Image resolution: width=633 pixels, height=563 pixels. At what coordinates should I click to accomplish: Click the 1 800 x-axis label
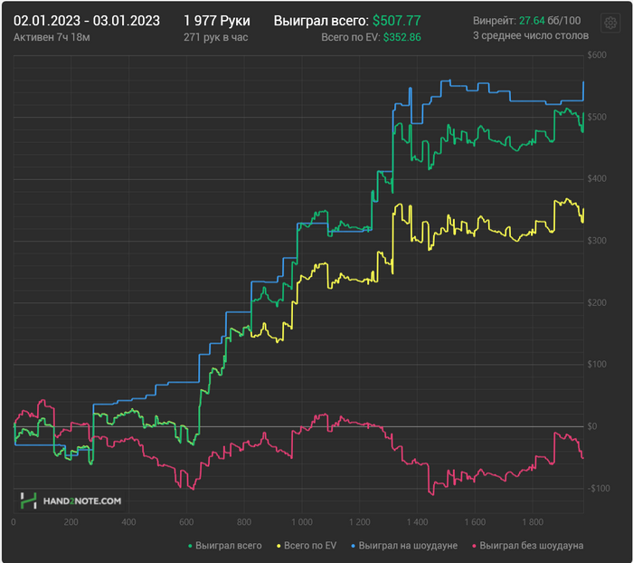point(533,522)
